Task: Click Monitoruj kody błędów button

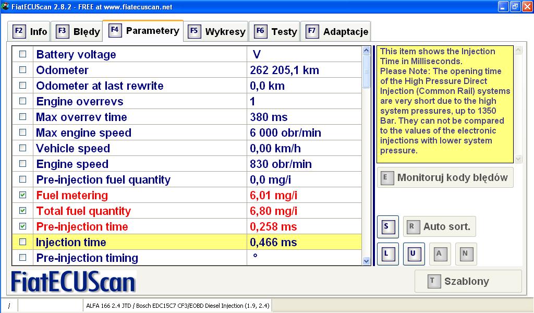Action: [445, 177]
